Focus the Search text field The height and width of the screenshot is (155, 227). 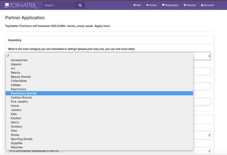pos(59,5)
